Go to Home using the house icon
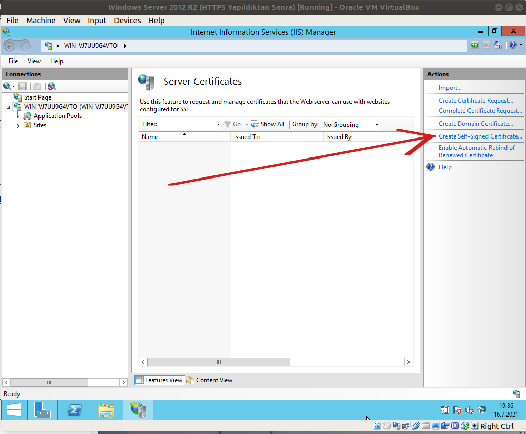526x434 pixels. (x=498, y=45)
